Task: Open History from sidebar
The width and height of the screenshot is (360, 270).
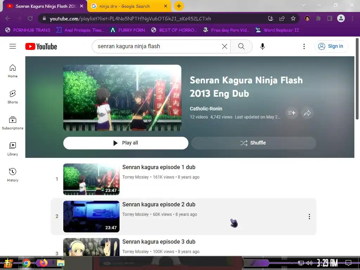Action: coord(13,175)
